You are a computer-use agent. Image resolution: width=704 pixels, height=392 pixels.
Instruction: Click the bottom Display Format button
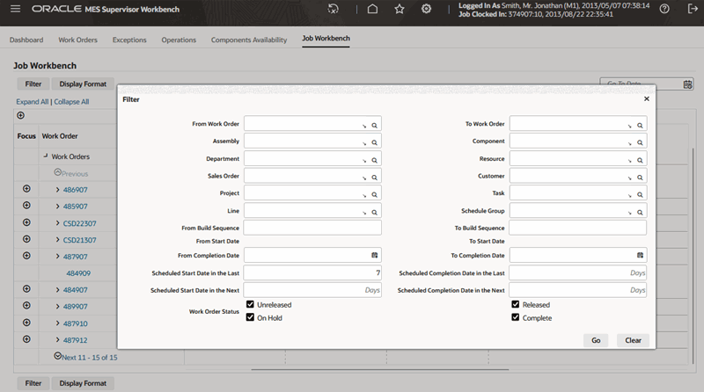(x=83, y=383)
